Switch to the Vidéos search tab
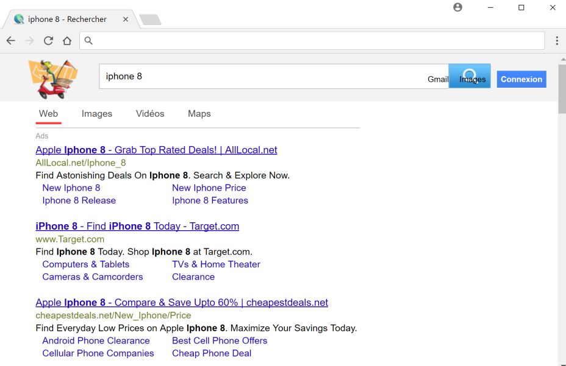566x366 pixels. click(x=150, y=114)
